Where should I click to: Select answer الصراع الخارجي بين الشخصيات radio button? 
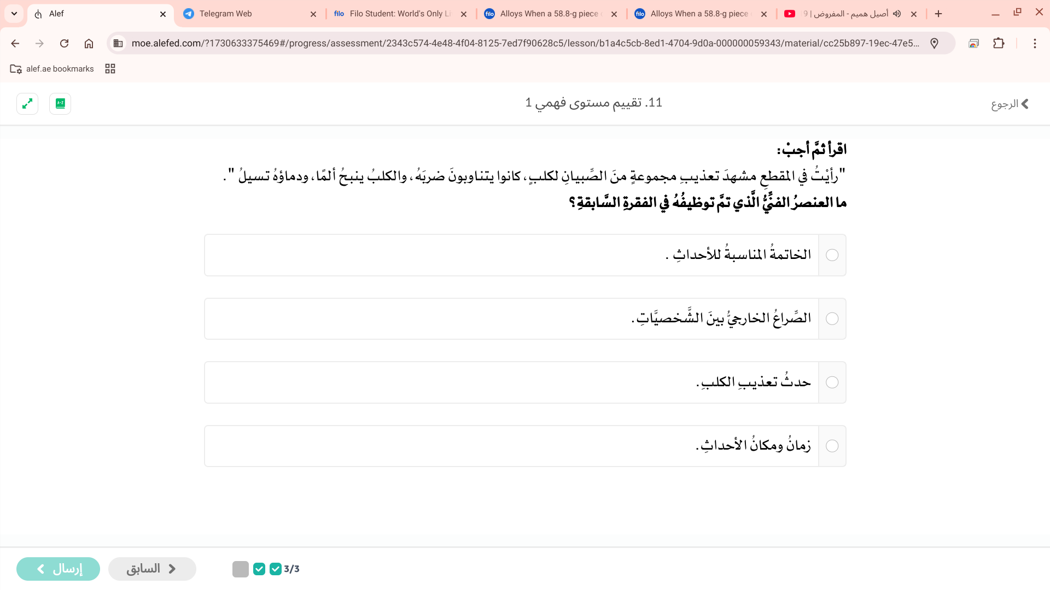tap(832, 319)
